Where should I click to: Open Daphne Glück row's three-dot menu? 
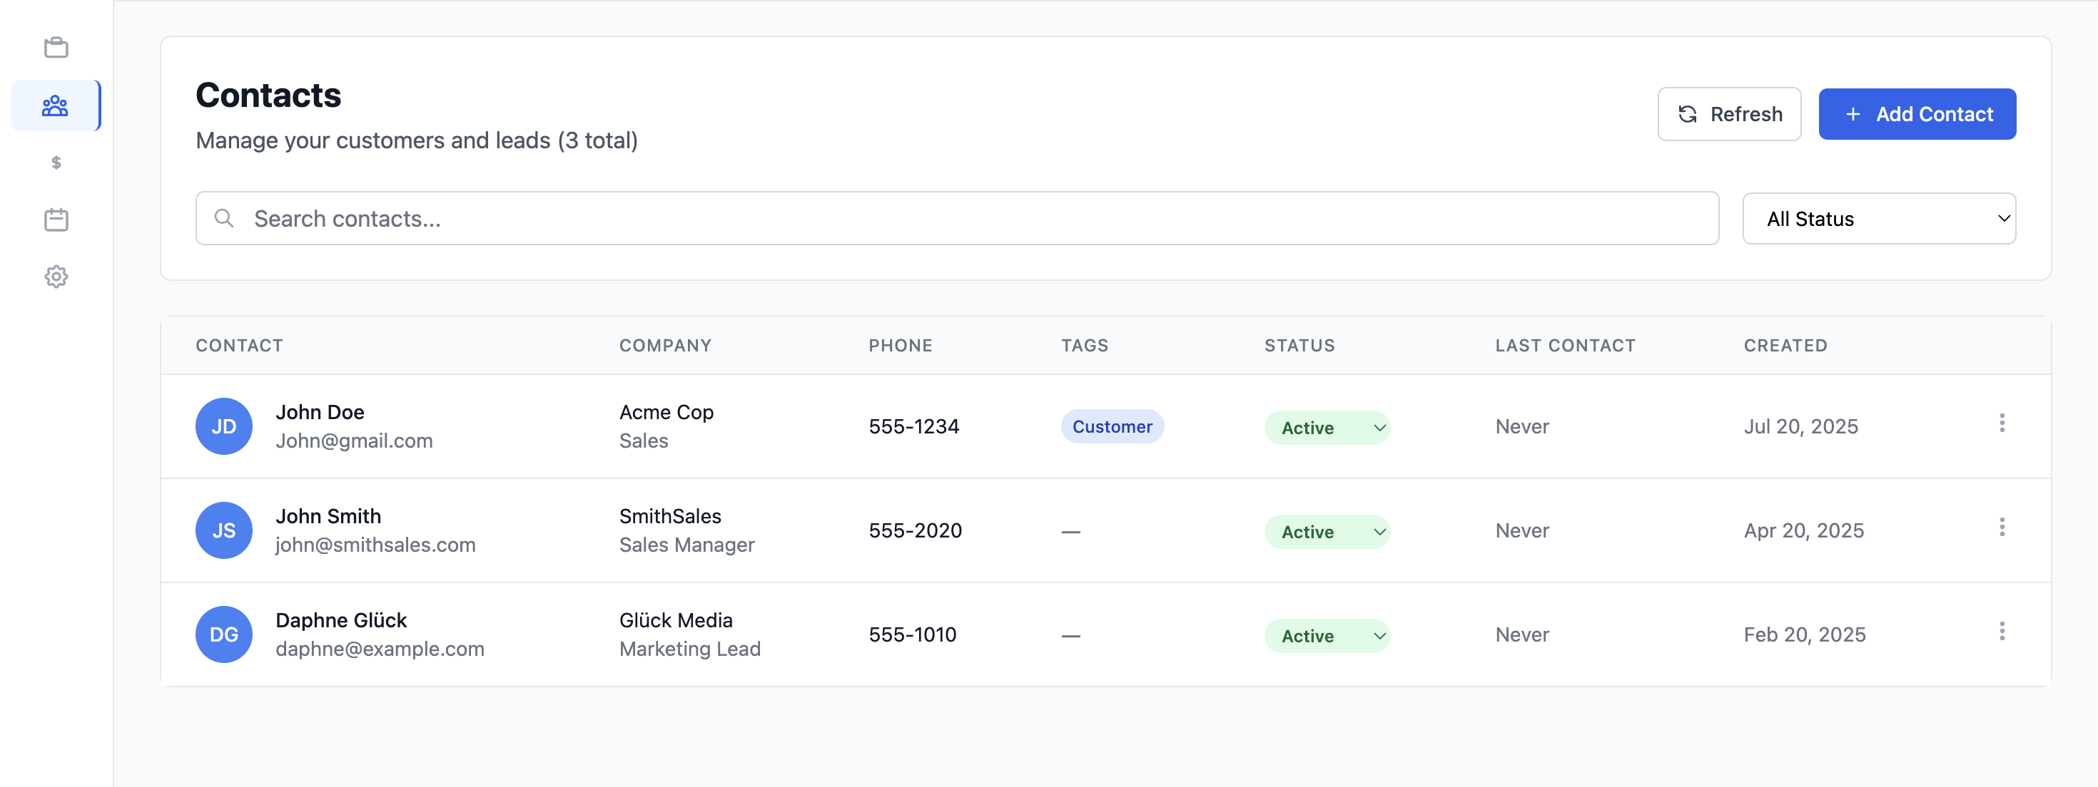2002,632
